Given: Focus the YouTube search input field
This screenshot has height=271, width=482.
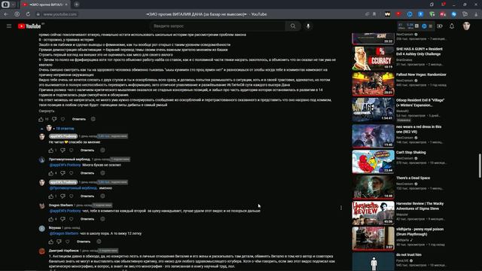Looking at the screenshot, I should click(218, 26).
